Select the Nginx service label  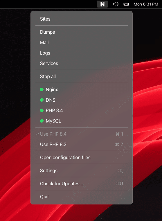(52, 90)
